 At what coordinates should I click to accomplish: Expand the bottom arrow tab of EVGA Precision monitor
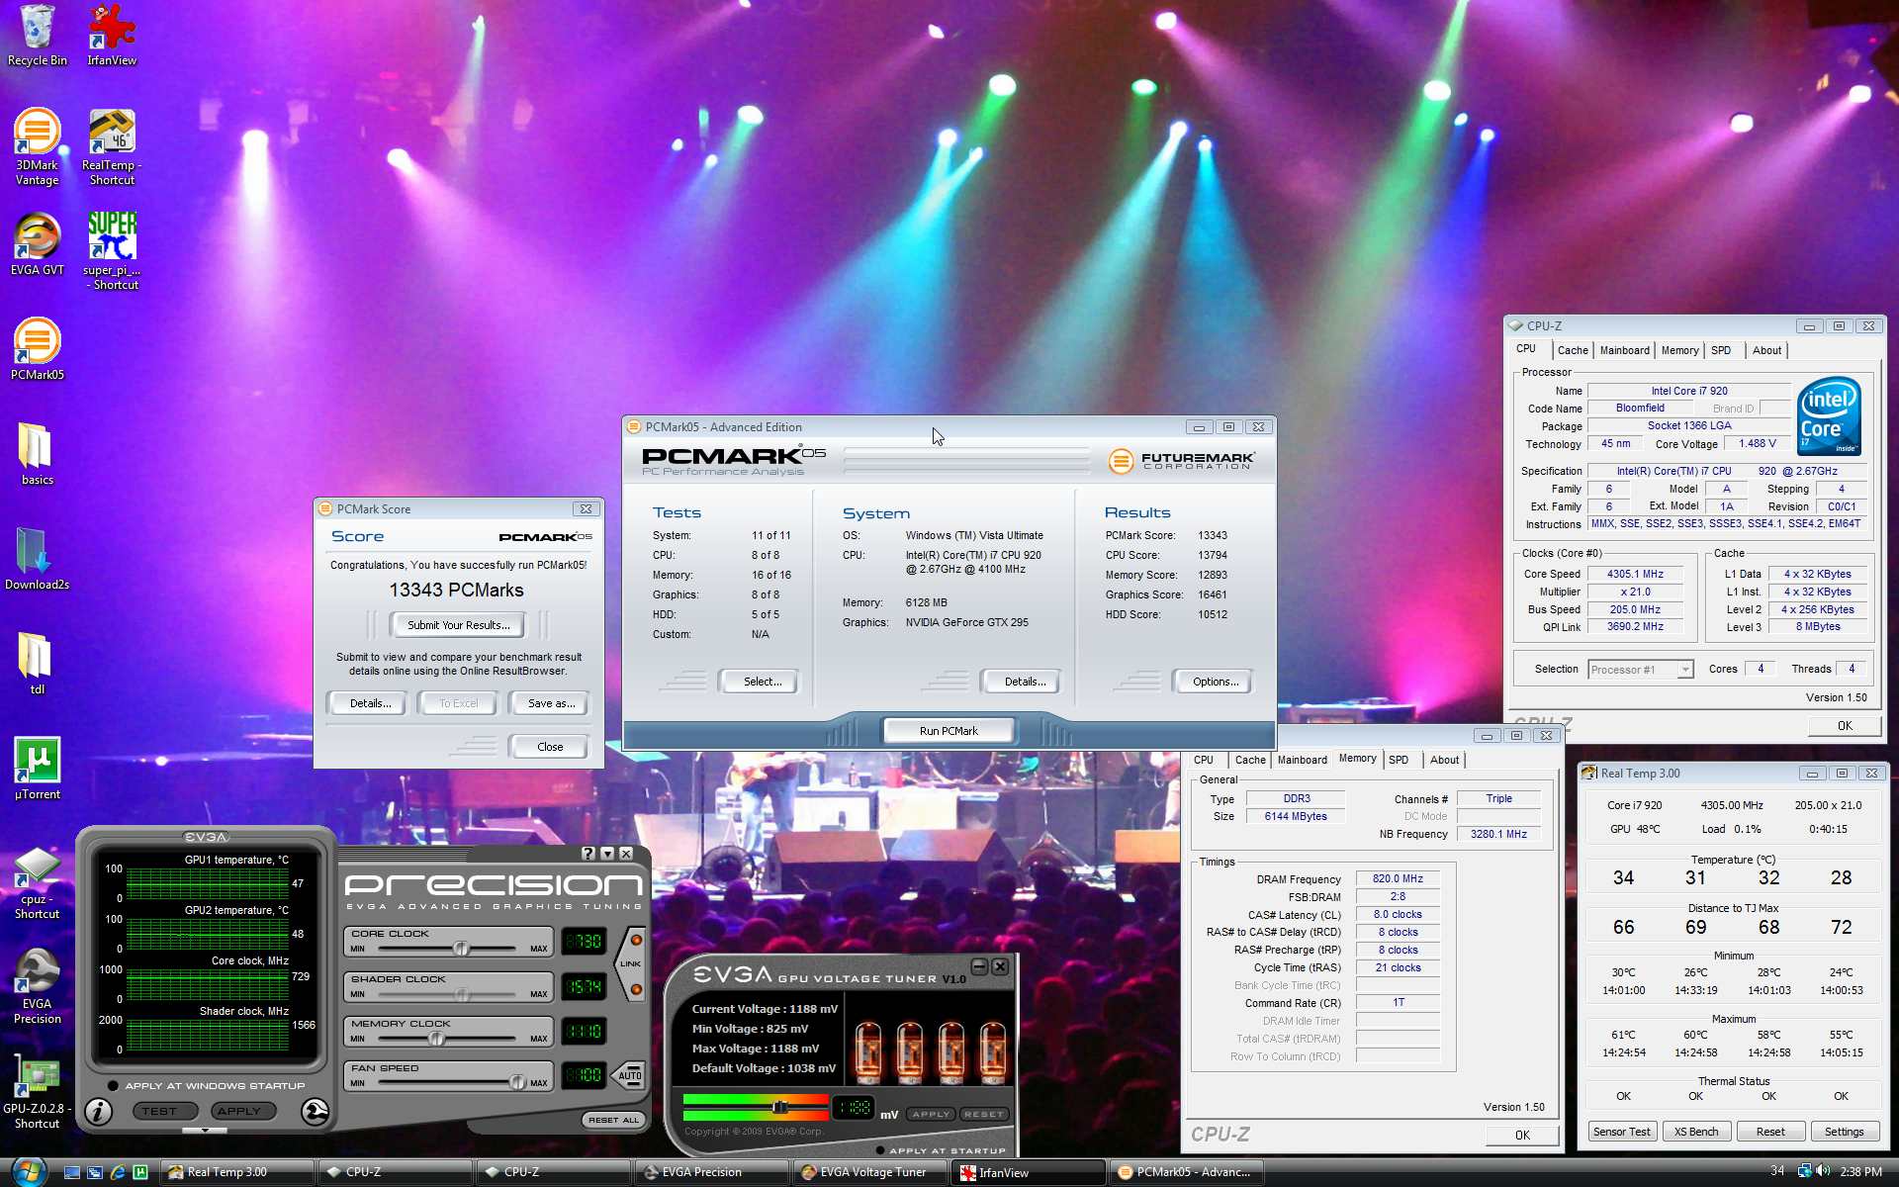tap(205, 1130)
